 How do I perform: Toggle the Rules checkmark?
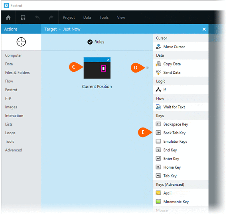[90, 42]
